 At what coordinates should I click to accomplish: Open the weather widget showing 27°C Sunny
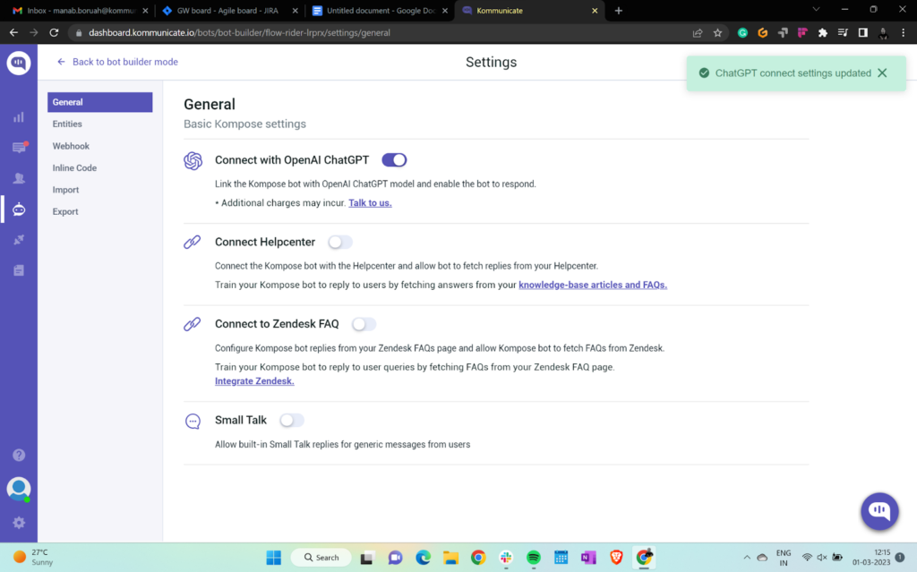click(x=33, y=558)
